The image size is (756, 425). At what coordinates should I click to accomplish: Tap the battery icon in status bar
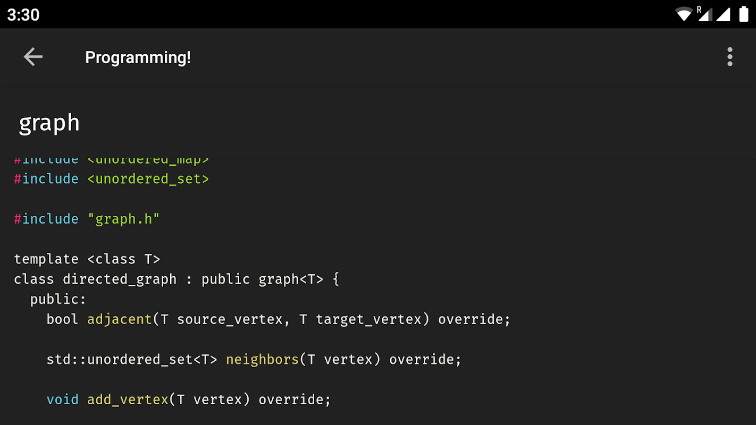[x=744, y=14]
